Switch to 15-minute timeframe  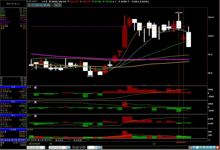click(x=40, y=5)
